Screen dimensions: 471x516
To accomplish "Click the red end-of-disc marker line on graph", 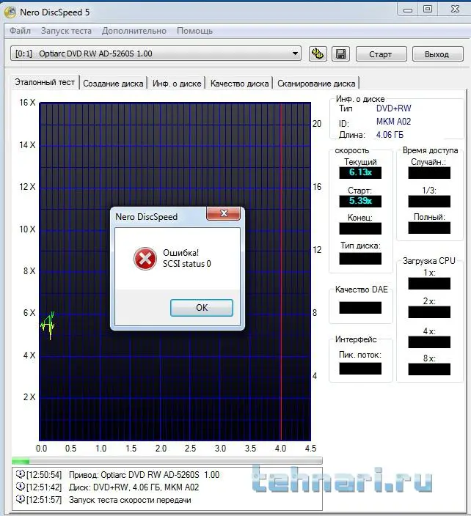I will tap(281, 271).
